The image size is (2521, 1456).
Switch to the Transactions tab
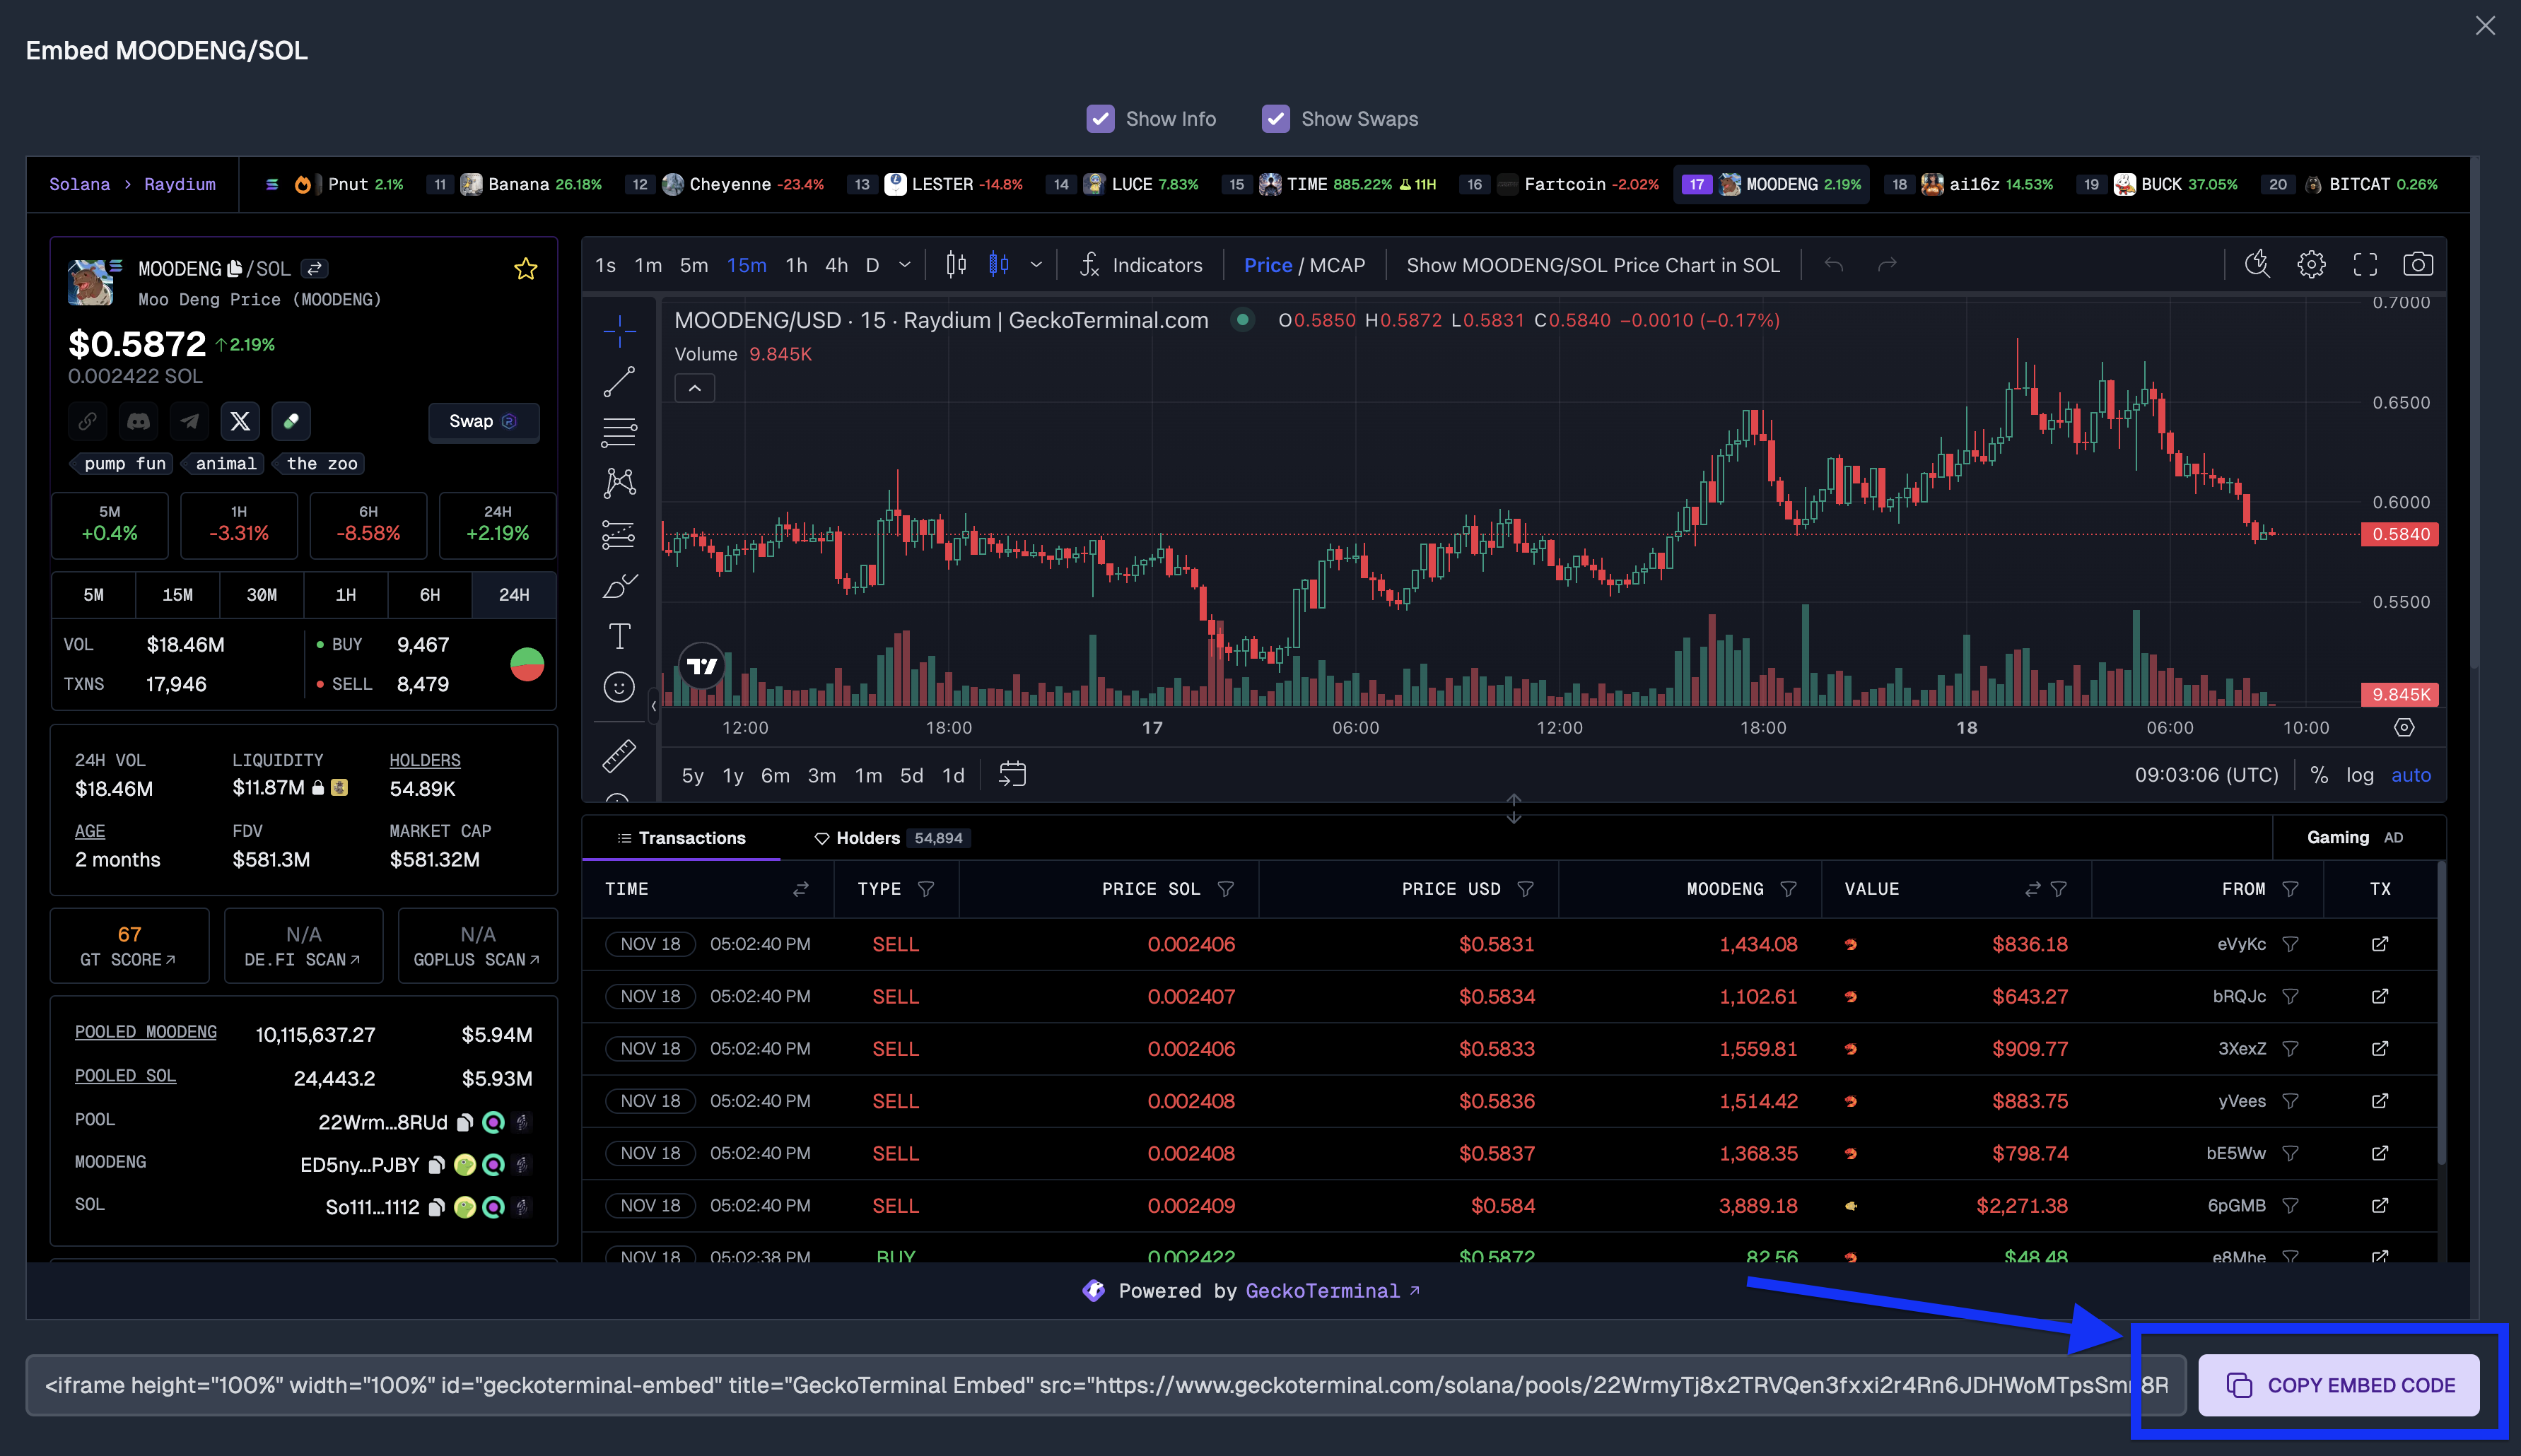coord(681,838)
